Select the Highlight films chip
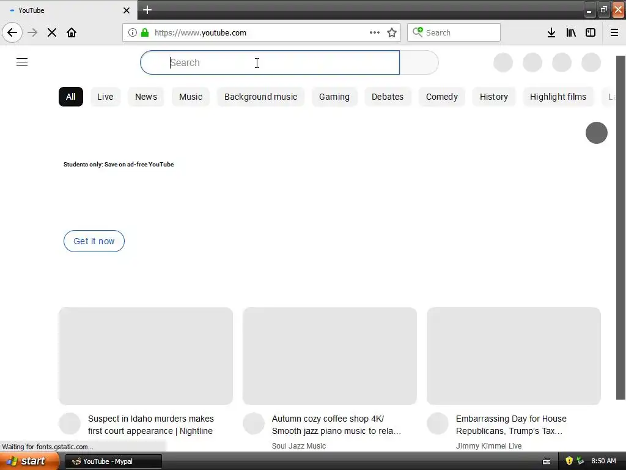626x470 pixels. coord(558,97)
